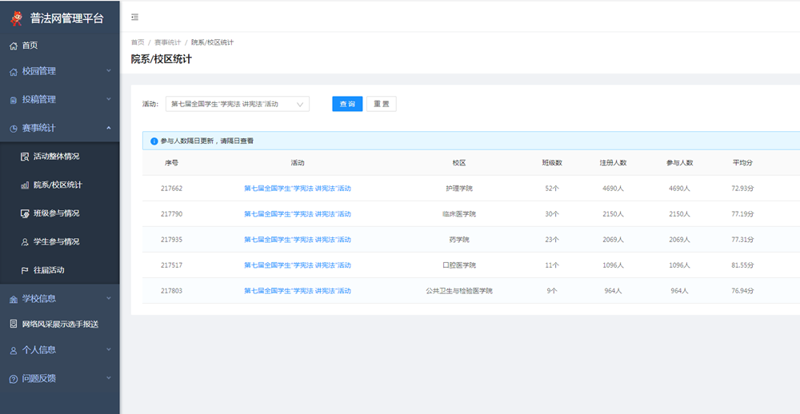This screenshot has width=800, height=414.
Task: Click the home icon beside 首页
Action: coord(14,46)
